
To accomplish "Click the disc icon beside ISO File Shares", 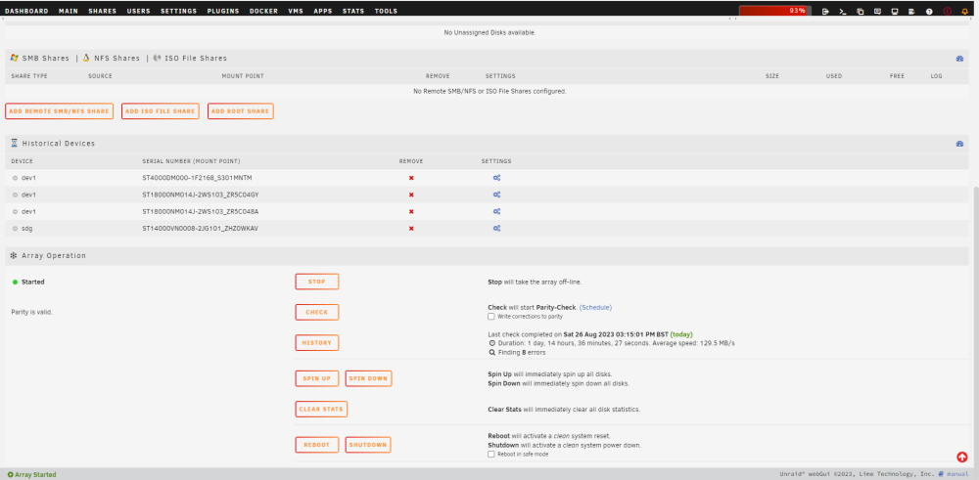I will [x=157, y=58].
